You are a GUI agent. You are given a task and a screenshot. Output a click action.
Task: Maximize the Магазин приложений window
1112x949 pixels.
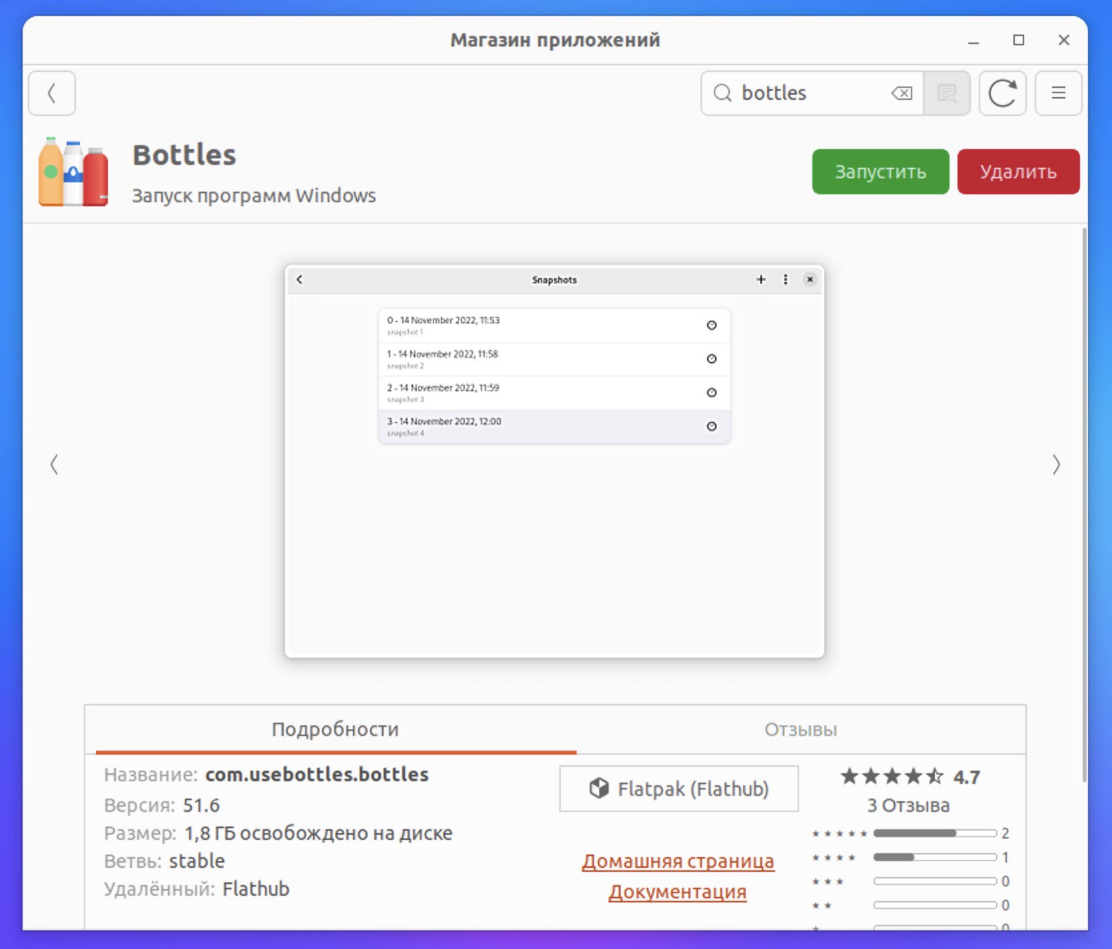pos(1018,40)
